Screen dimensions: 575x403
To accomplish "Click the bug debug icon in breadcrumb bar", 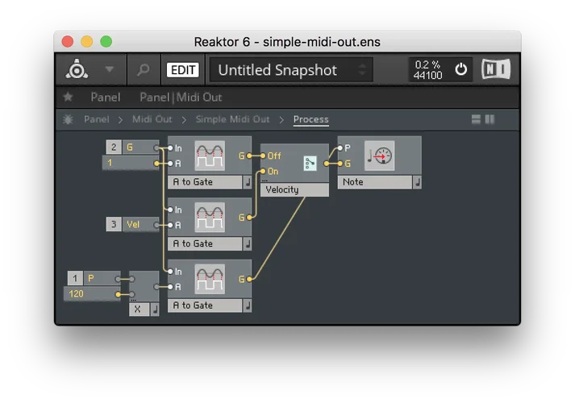I will 68,119.
